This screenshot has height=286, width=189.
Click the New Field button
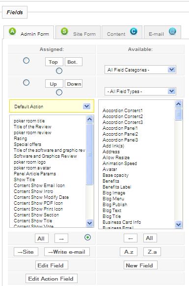(140, 265)
